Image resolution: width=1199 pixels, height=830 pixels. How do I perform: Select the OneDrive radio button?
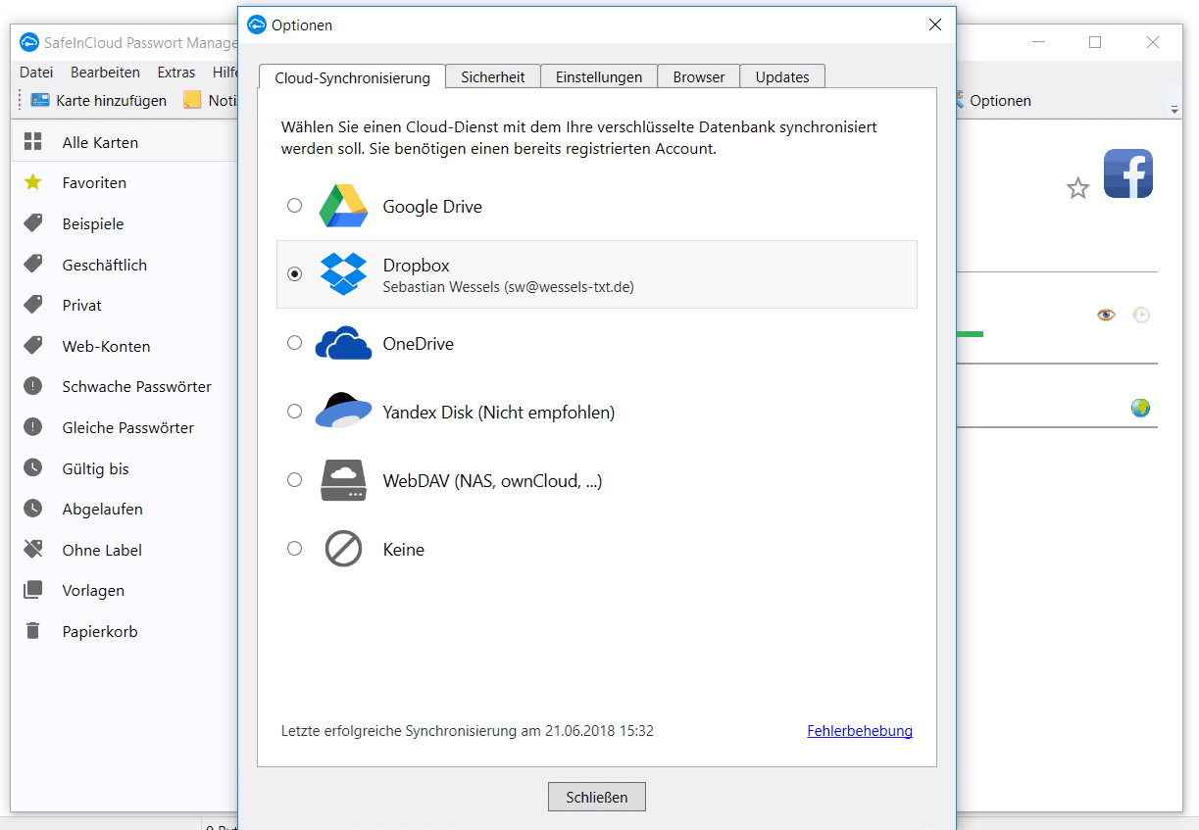point(294,343)
